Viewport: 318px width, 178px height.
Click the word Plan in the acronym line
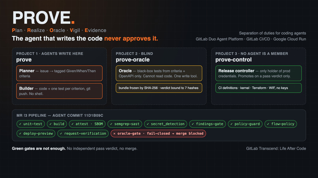pos(17,30)
